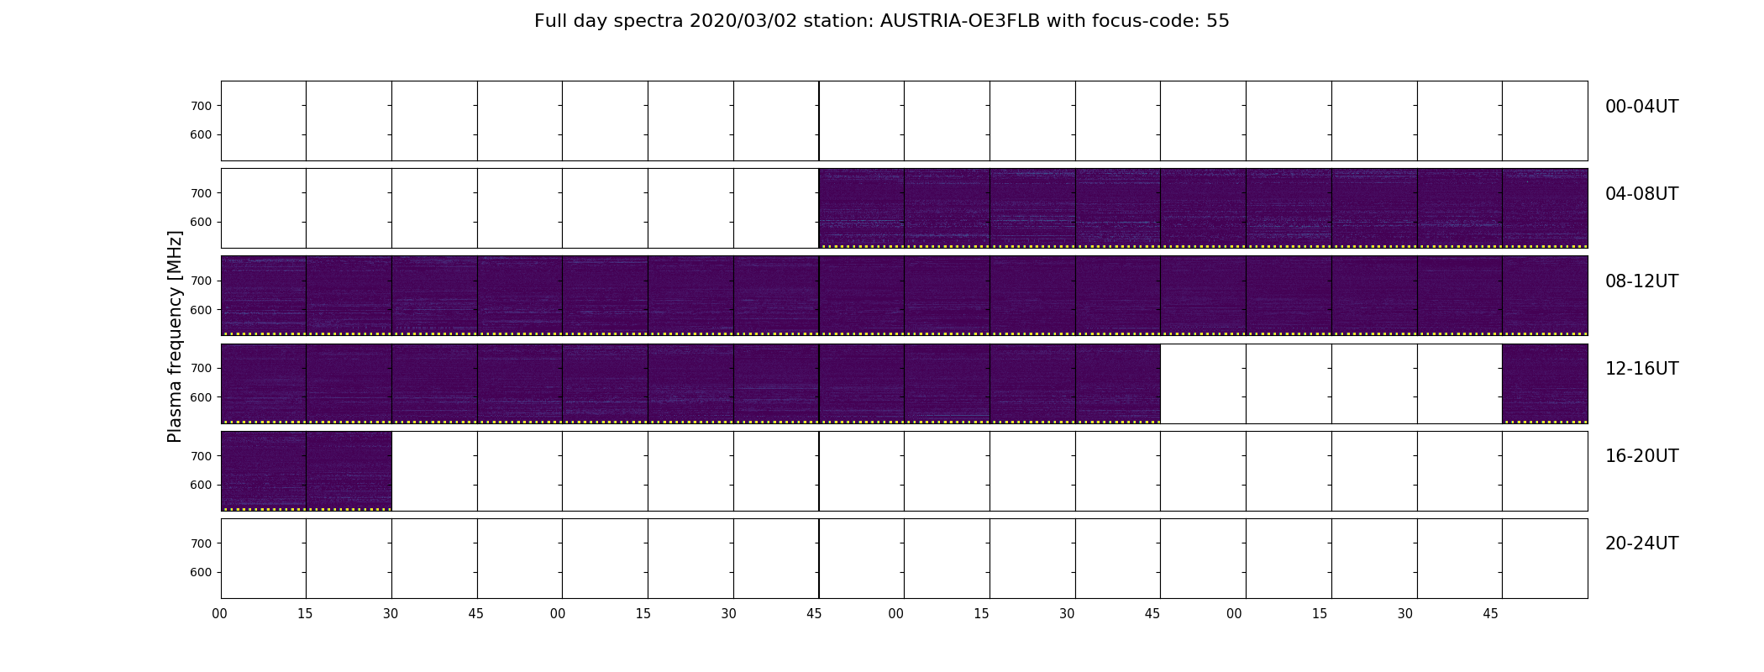The width and height of the screenshot is (1764, 672).
Task: Click the 600 tick label of the 08-12UT row
Action: (201, 310)
